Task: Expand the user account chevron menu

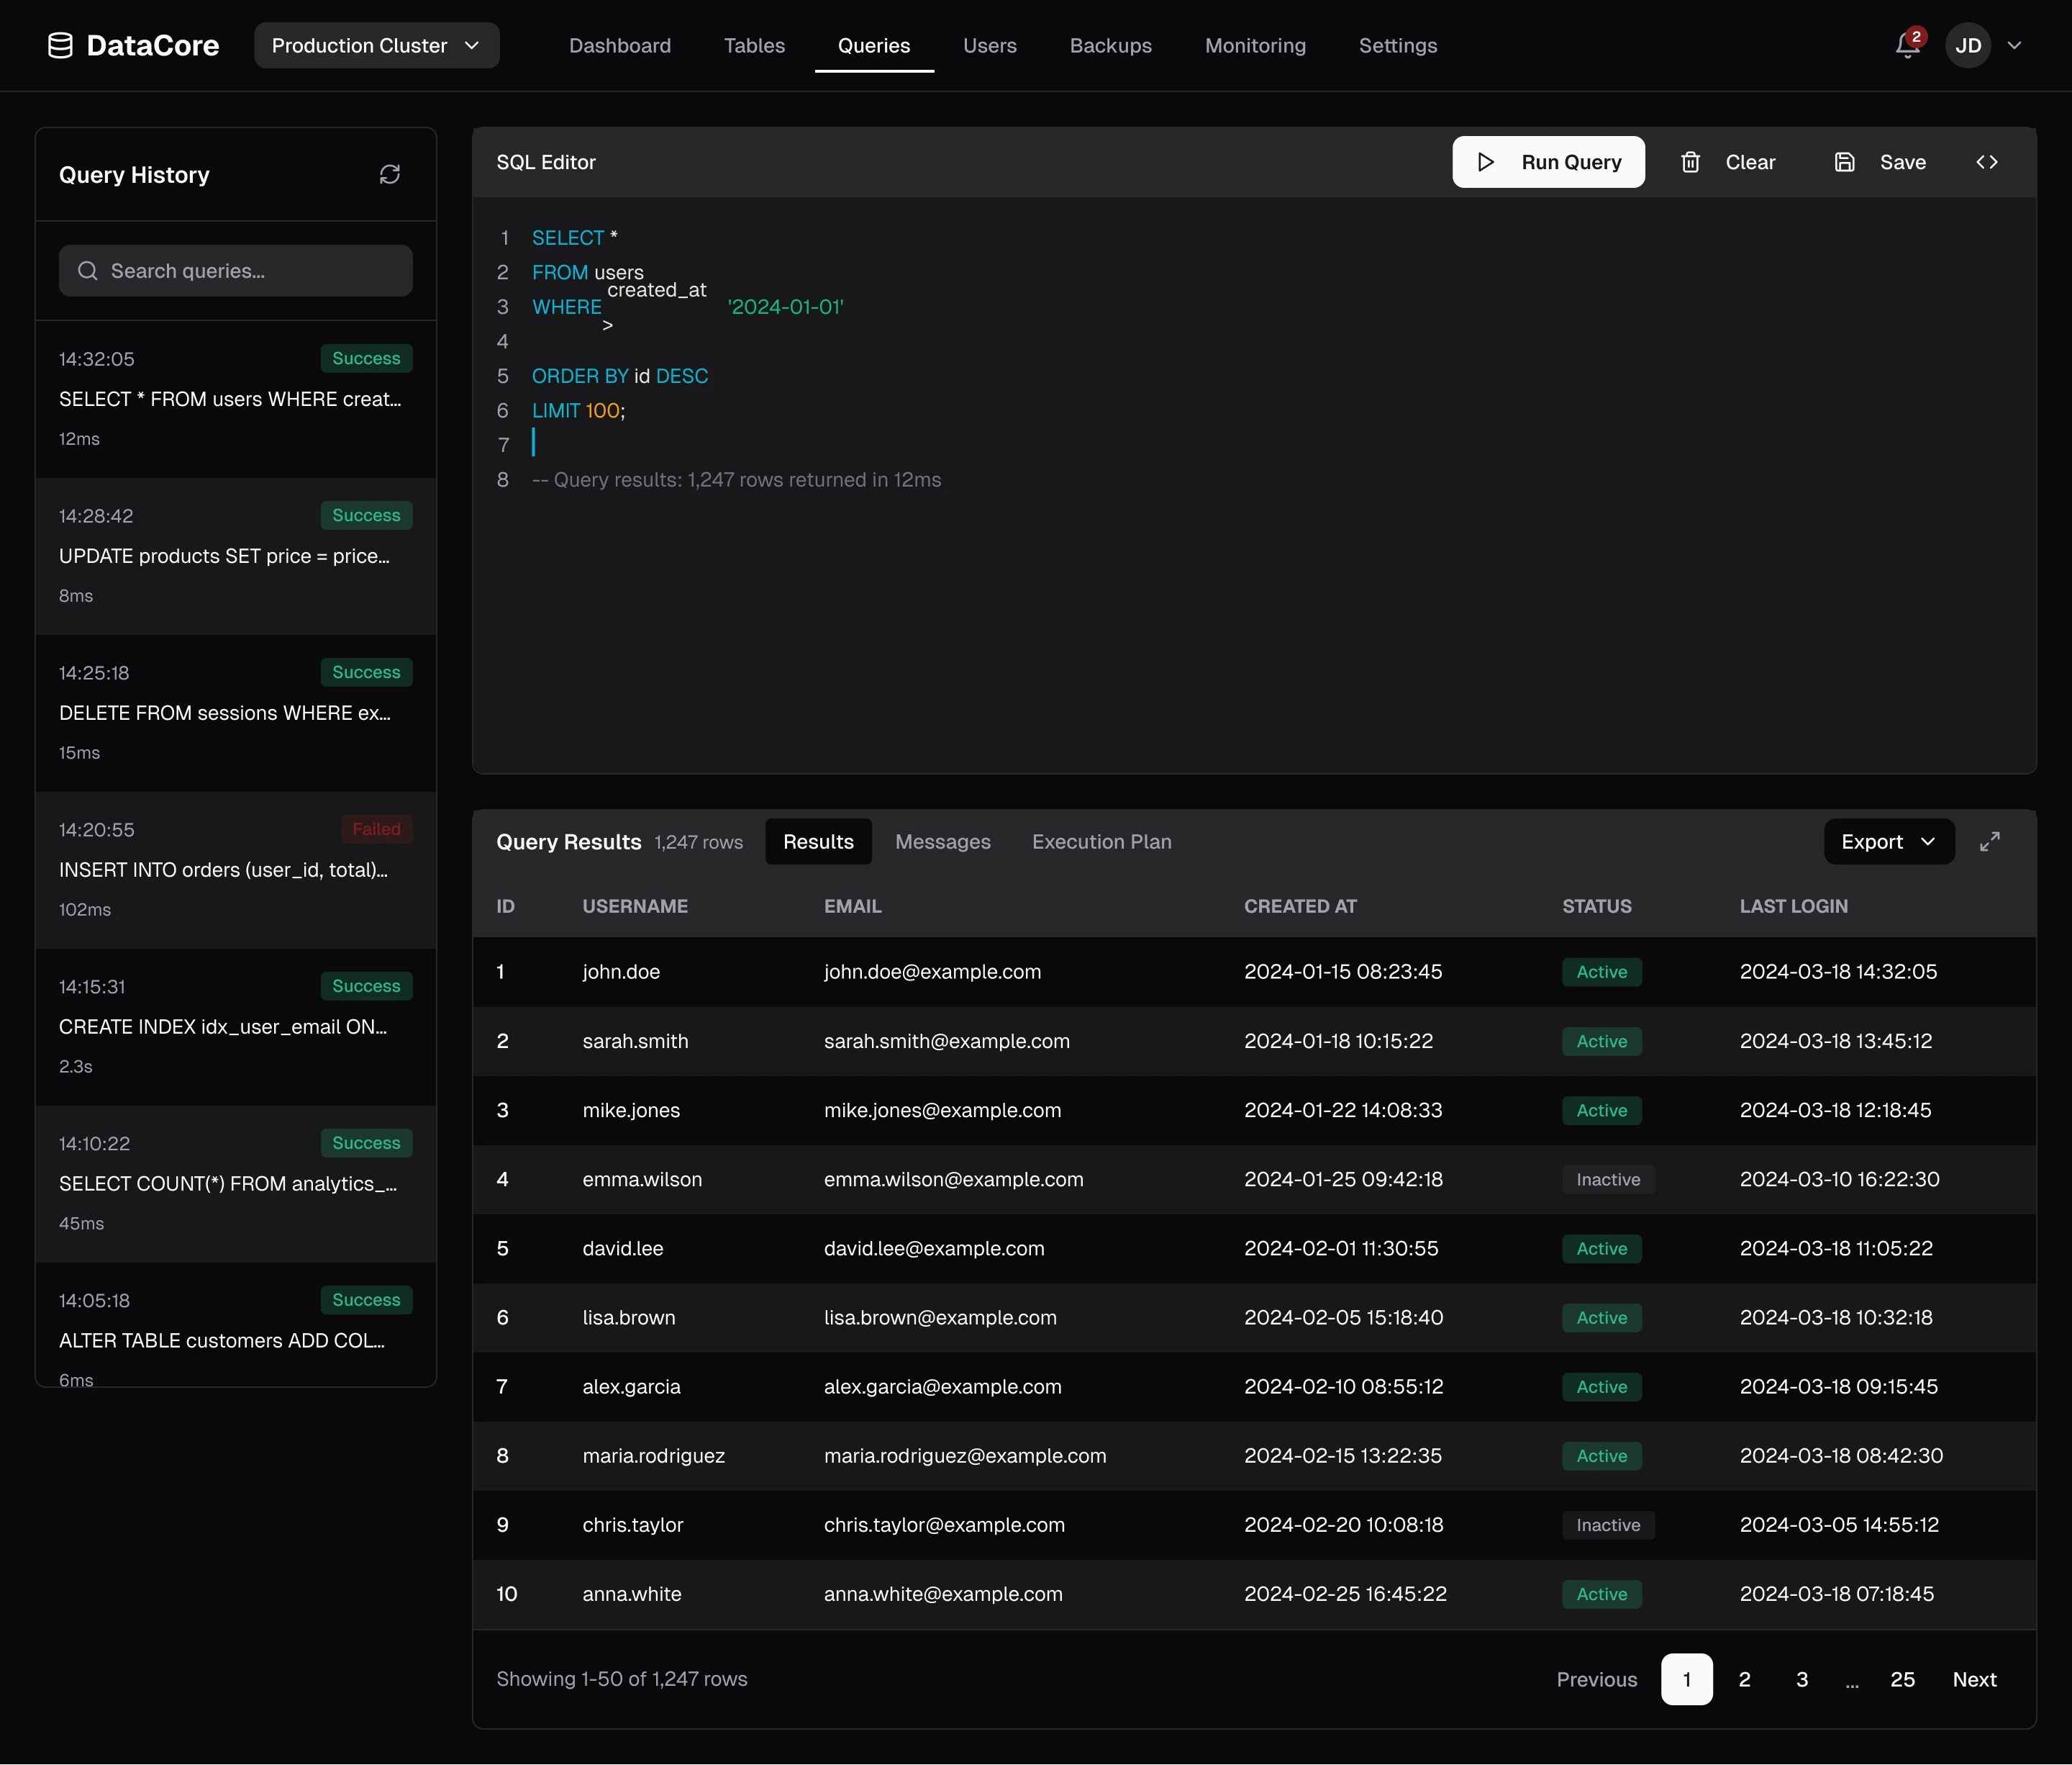Action: tap(2014, 46)
